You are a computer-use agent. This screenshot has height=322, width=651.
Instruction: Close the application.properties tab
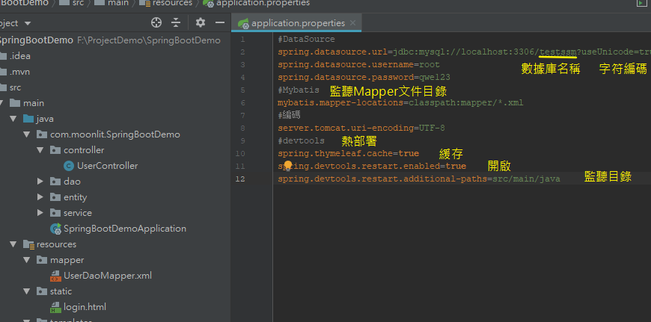point(352,23)
